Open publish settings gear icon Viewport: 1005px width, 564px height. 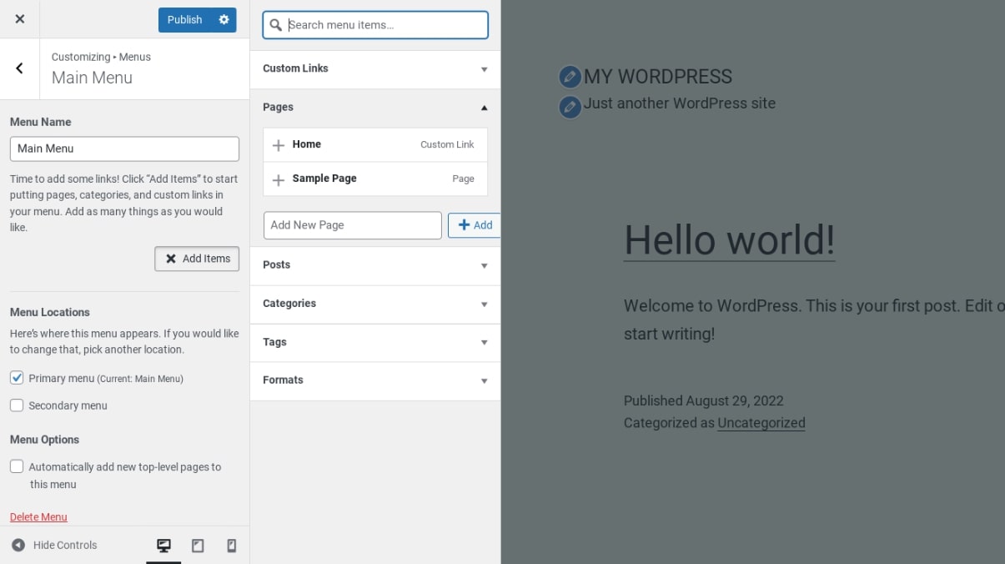coord(224,20)
